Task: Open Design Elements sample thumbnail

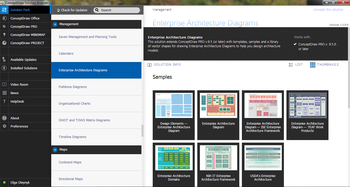Action: tap(174, 115)
